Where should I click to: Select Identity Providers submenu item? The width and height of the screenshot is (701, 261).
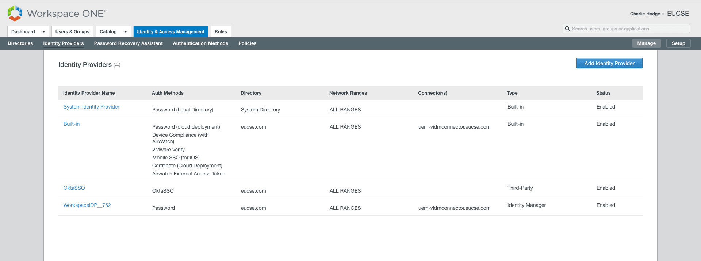pyautogui.click(x=64, y=43)
